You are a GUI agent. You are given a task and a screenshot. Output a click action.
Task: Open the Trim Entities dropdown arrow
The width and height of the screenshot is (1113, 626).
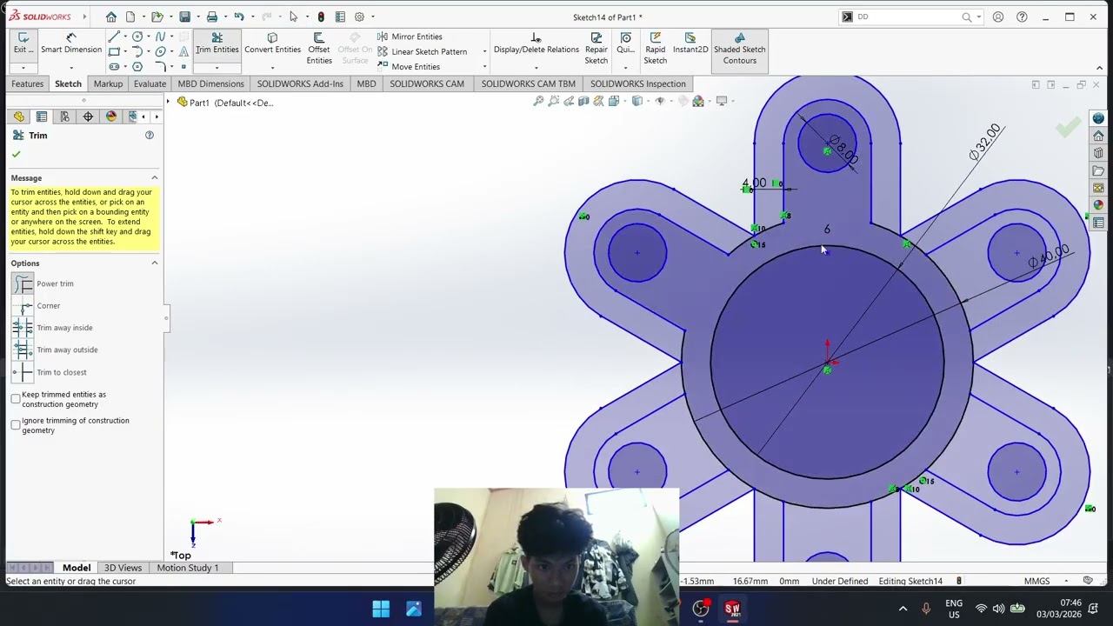217,68
